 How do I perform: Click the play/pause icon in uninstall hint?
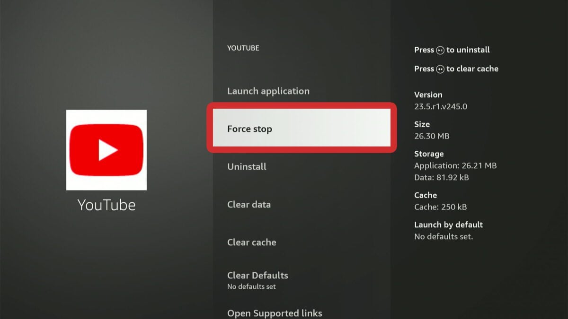[x=440, y=50]
